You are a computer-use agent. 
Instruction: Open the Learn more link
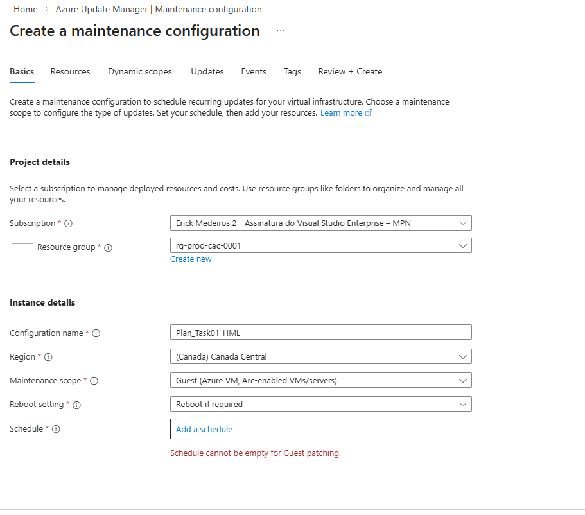pyautogui.click(x=342, y=112)
